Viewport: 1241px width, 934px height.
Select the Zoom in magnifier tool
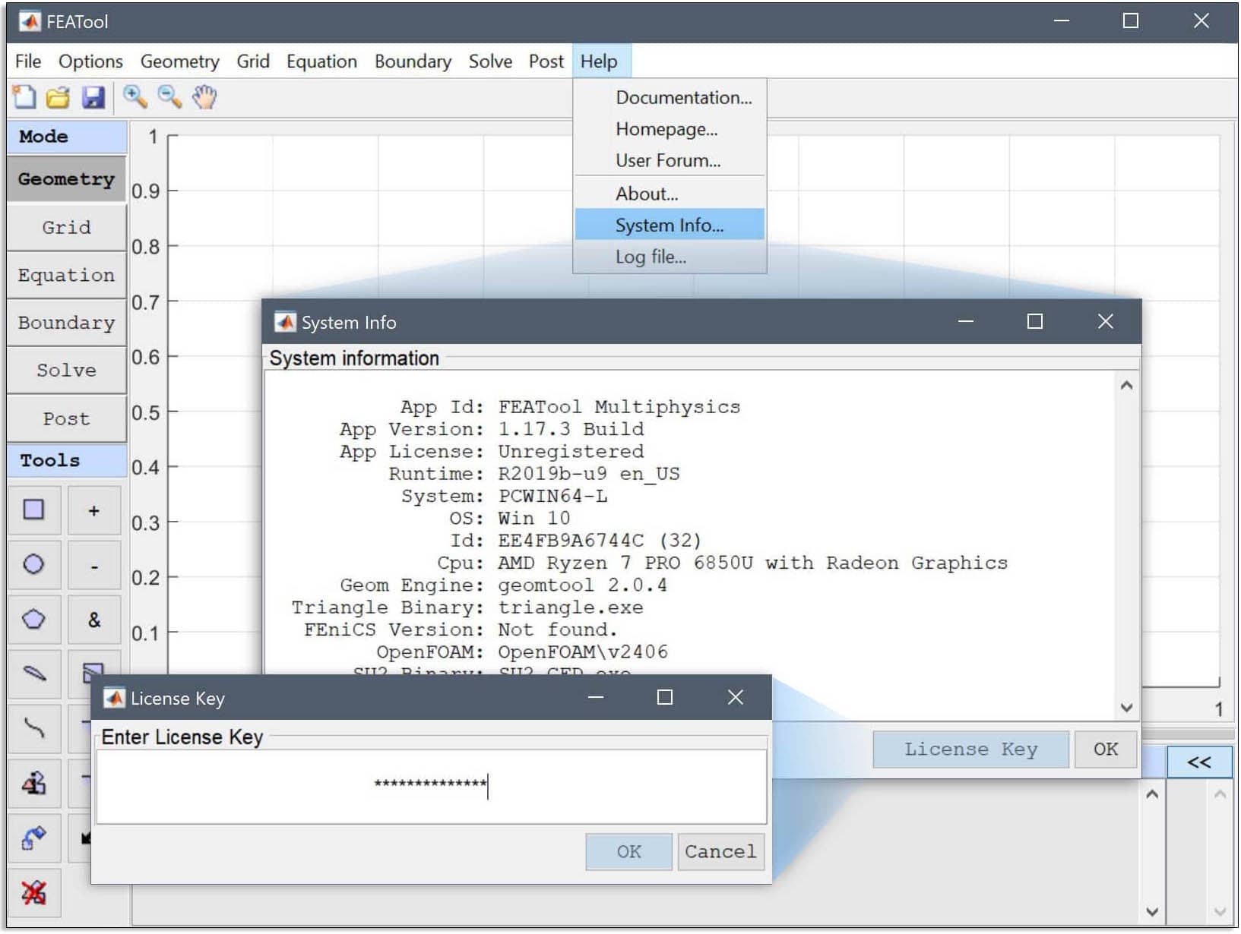(x=135, y=97)
